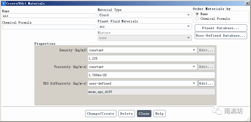The image size is (251, 122).
Task: Open the Density method dropdown
Action: pyautogui.click(x=142, y=50)
